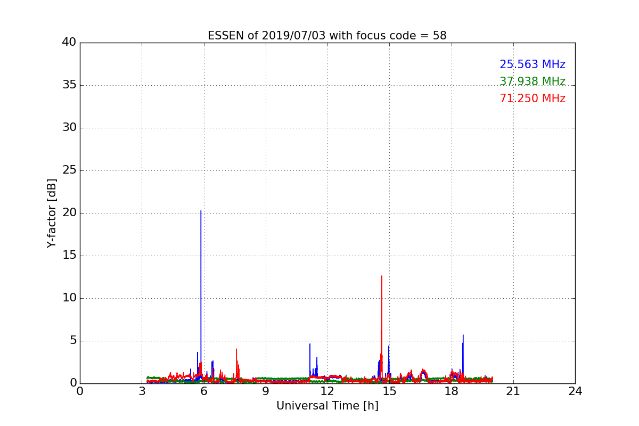Click the x-axis tick label 24
Viewport: 639px width, 426px height.
(575, 391)
